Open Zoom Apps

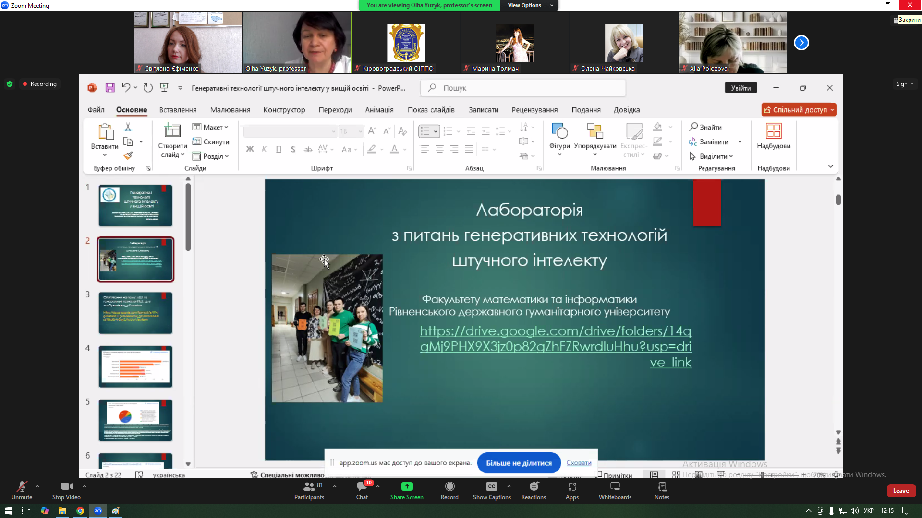click(x=572, y=491)
